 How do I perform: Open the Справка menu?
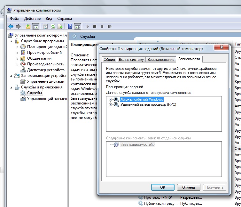(x=65, y=19)
